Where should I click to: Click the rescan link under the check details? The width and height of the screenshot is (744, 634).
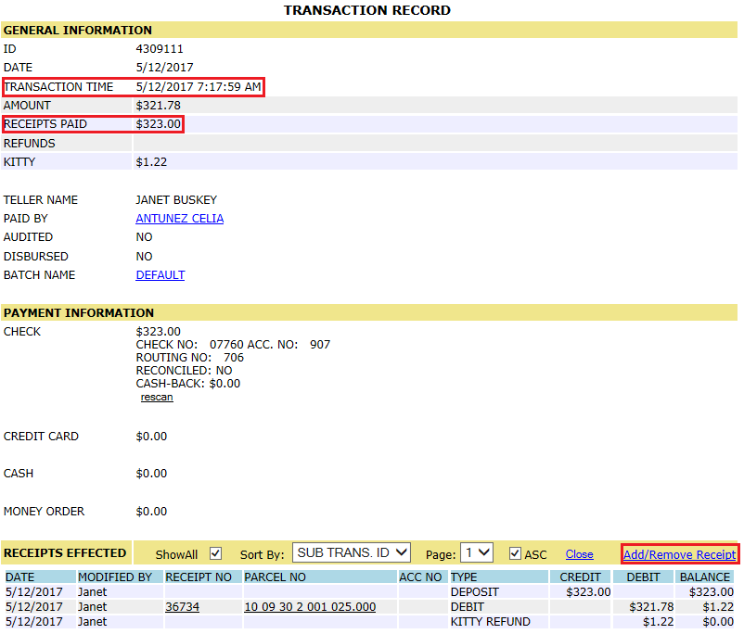click(x=157, y=397)
